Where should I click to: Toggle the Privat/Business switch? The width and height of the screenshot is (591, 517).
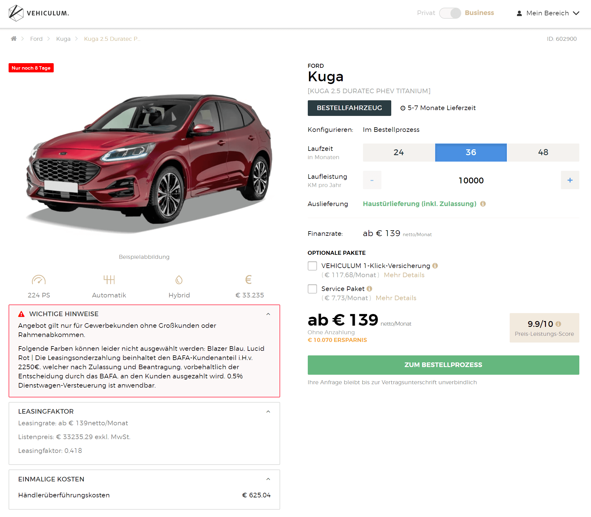point(450,13)
